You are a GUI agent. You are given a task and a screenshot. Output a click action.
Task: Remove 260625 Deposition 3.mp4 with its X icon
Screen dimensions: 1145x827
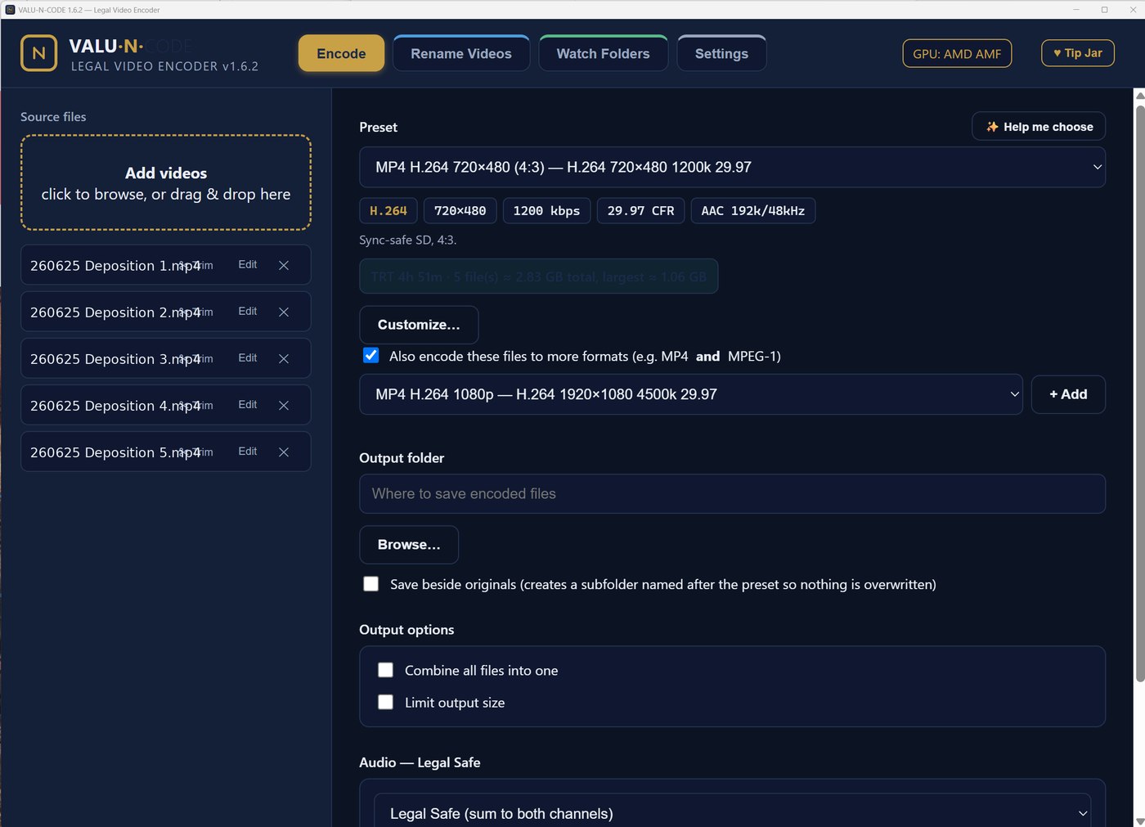[x=284, y=358]
